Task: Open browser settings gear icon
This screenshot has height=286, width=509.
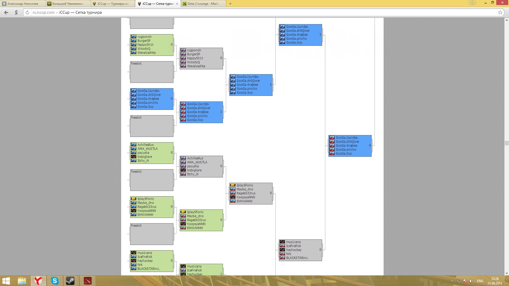Action: tap(472, 3)
